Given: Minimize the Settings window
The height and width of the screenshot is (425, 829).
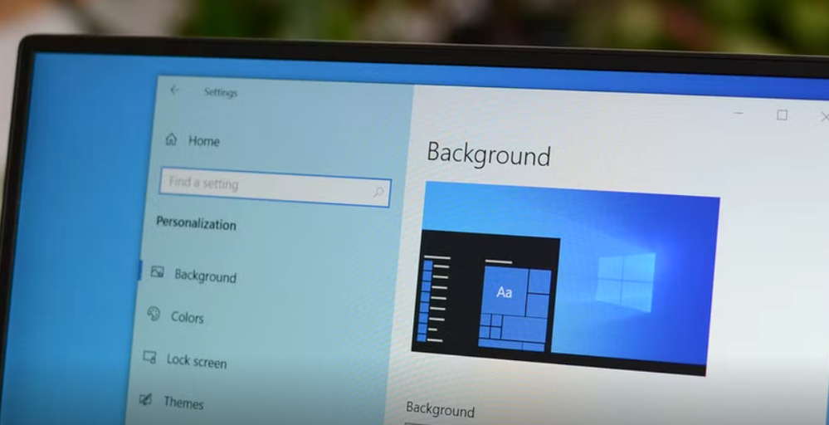Looking at the screenshot, I should 739,113.
